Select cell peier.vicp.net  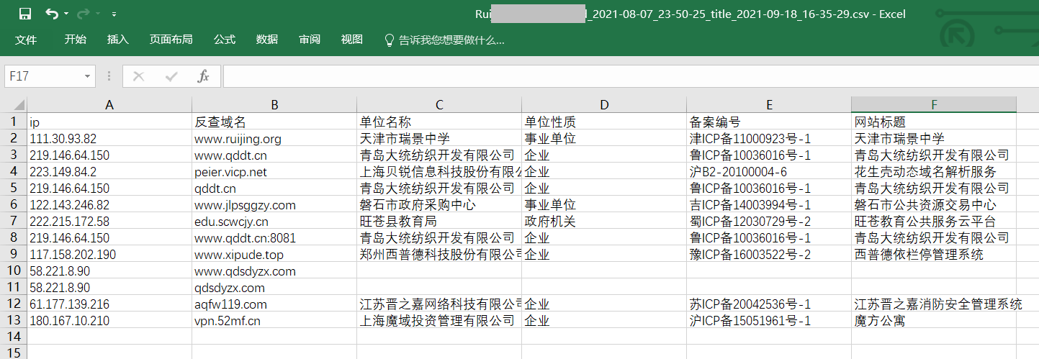(274, 171)
